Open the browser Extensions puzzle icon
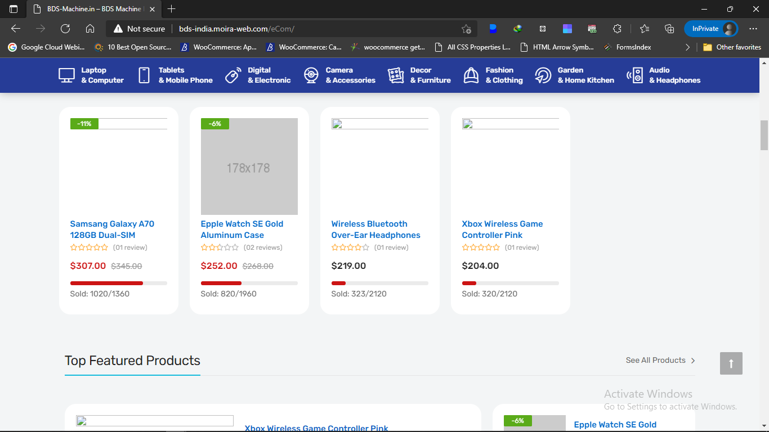 coord(617,29)
